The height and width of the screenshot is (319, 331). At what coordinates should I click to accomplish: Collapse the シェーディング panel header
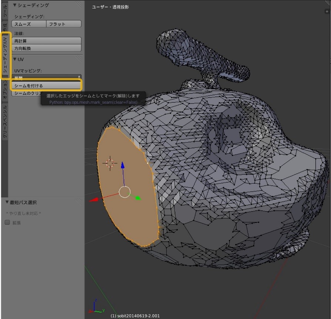[x=31, y=5]
